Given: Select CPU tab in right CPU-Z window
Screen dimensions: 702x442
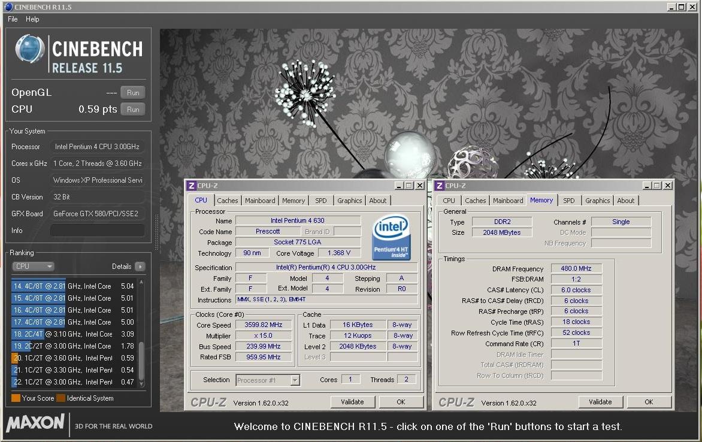Looking at the screenshot, I should [449, 201].
